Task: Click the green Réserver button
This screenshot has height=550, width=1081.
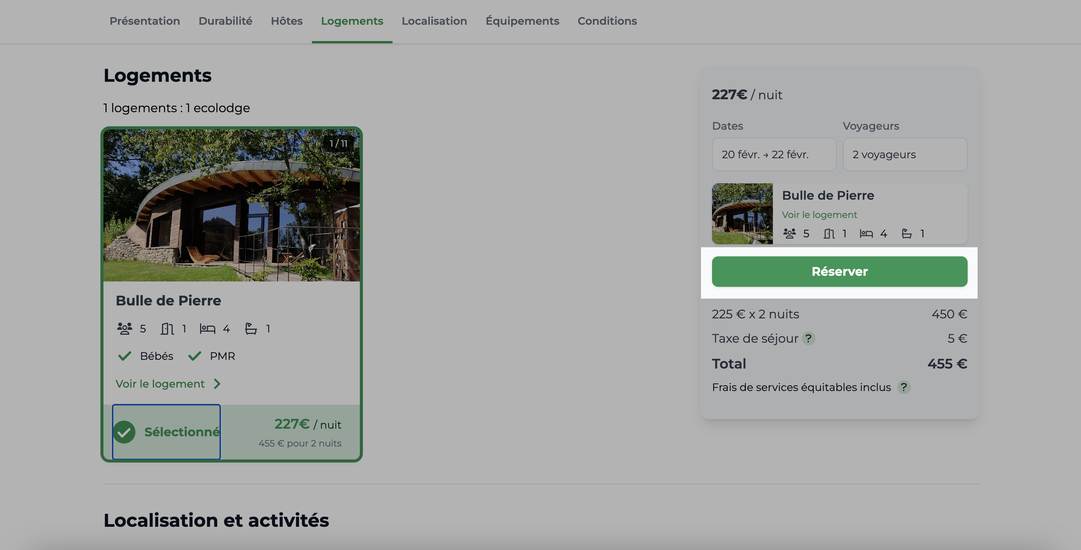Action: point(839,272)
